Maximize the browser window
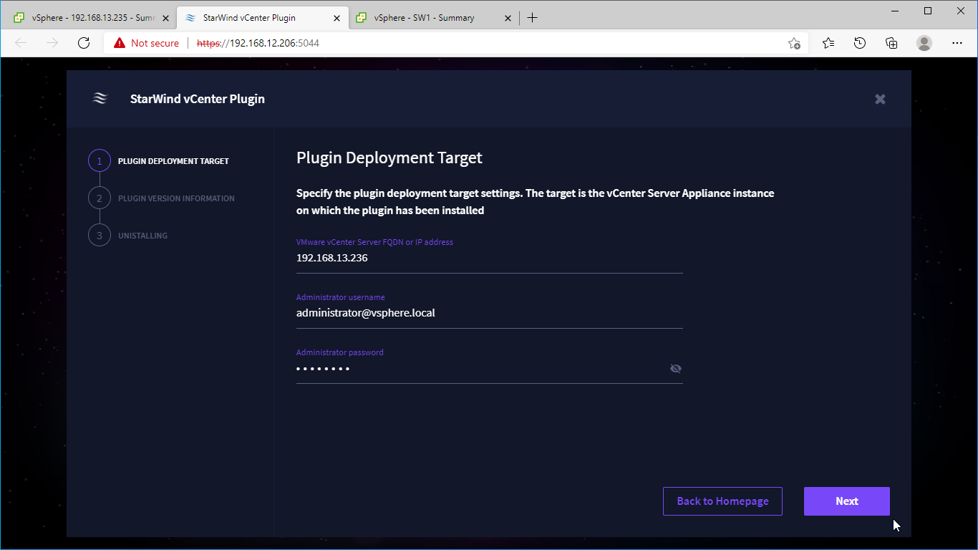Viewport: 978px width, 550px height. point(928,11)
